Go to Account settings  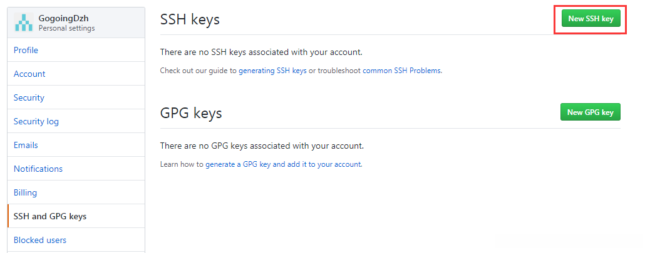coord(29,74)
